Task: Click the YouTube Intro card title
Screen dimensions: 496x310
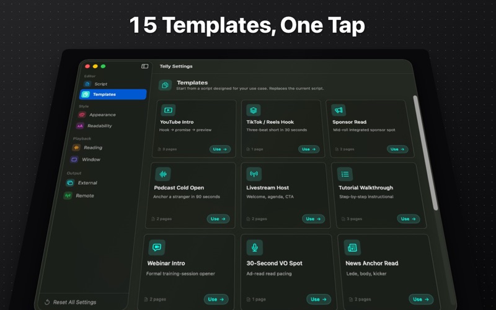Action: tap(177, 122)
